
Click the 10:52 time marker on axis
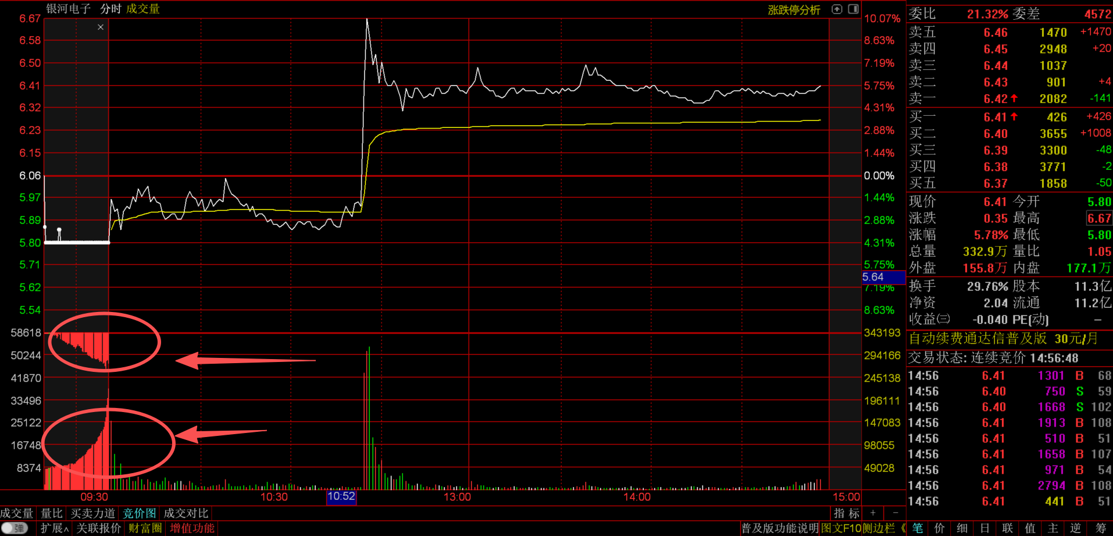pyautogui.click(x=341, y=497)
